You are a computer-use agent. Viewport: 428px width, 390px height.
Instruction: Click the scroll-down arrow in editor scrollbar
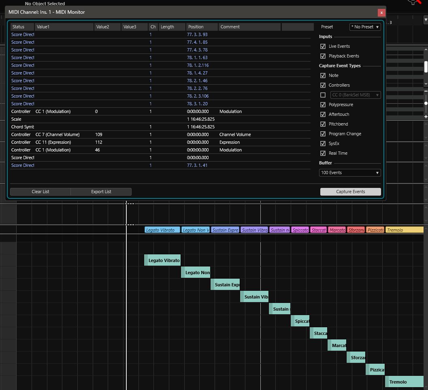click(426, 83)
